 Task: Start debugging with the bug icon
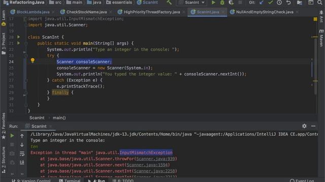[222, 3]
